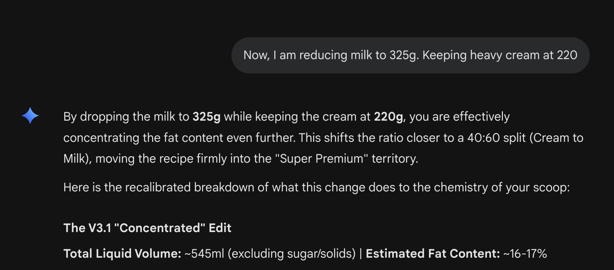Click the '(excluding sugar/solids)' note
Screen dimensions: 614x270
click(x=292, y=254)
